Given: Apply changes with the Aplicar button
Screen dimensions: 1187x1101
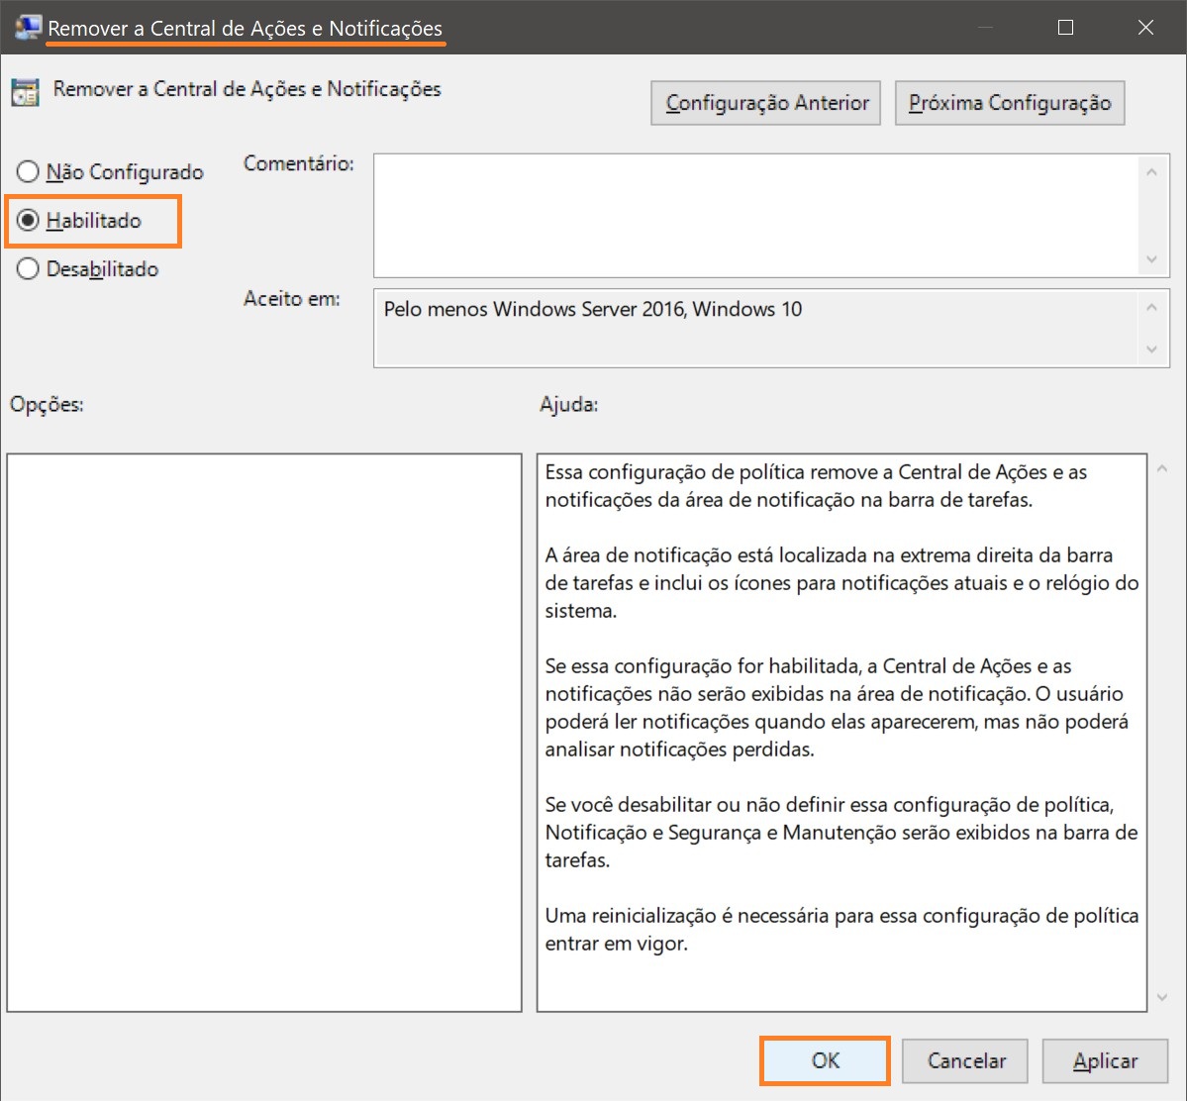Looking at the screenshot, I should (x=1105, y=1060).
